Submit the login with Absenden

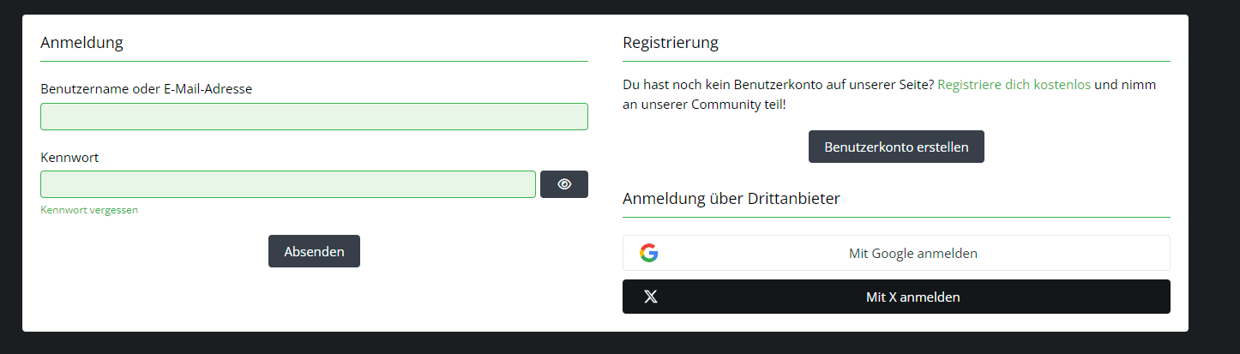pyautogui.click(x=314, y=251)
